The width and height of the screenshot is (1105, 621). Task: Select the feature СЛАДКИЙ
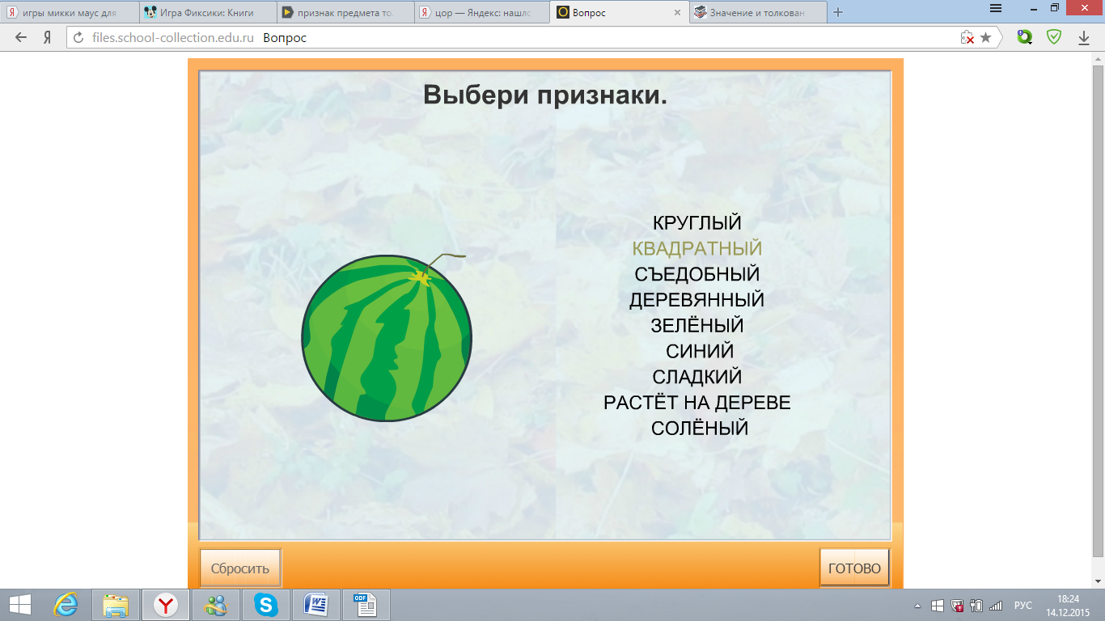697,377
